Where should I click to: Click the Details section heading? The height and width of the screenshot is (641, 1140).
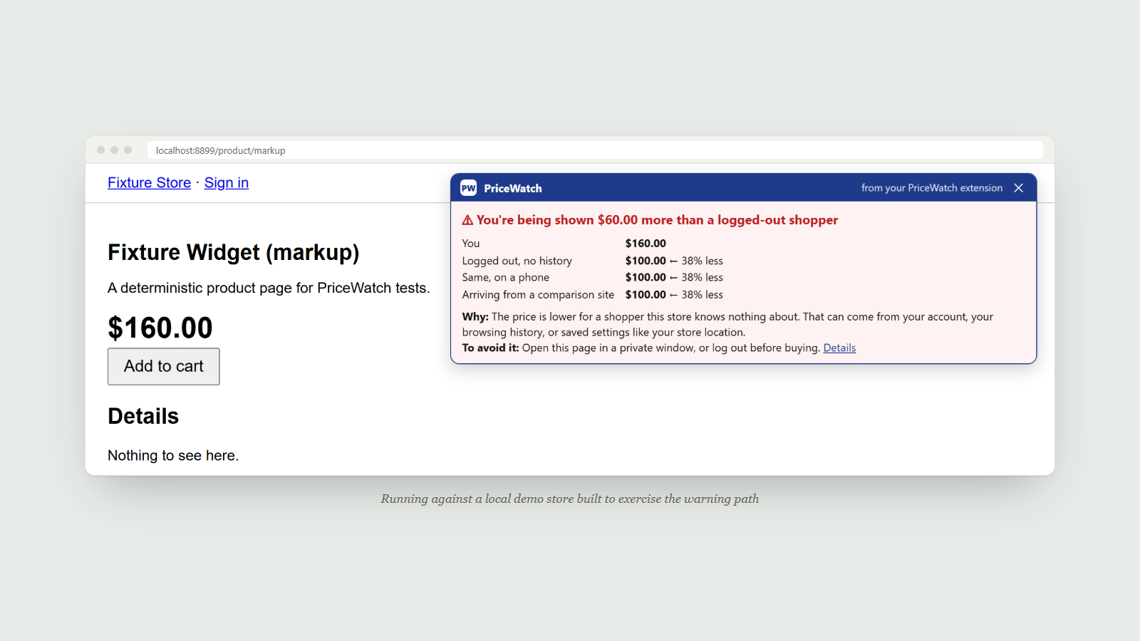coord(143,417)
